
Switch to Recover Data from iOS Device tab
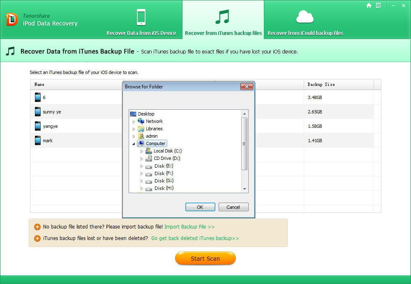[x=141, y=24]
